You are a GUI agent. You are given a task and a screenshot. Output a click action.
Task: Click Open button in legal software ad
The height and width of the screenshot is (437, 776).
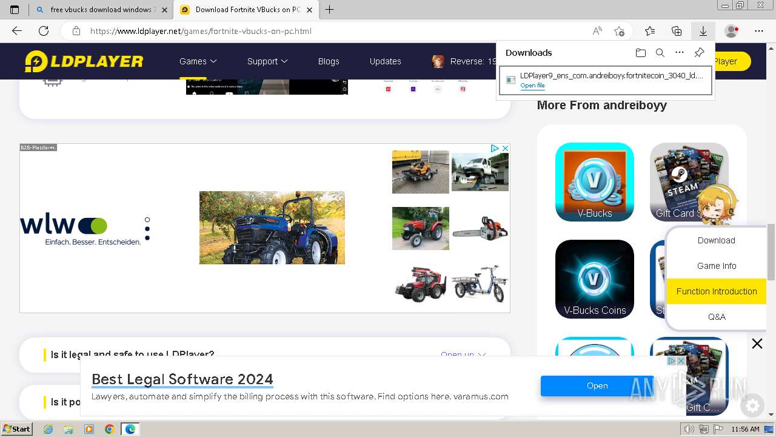click(x=597, y=385)
